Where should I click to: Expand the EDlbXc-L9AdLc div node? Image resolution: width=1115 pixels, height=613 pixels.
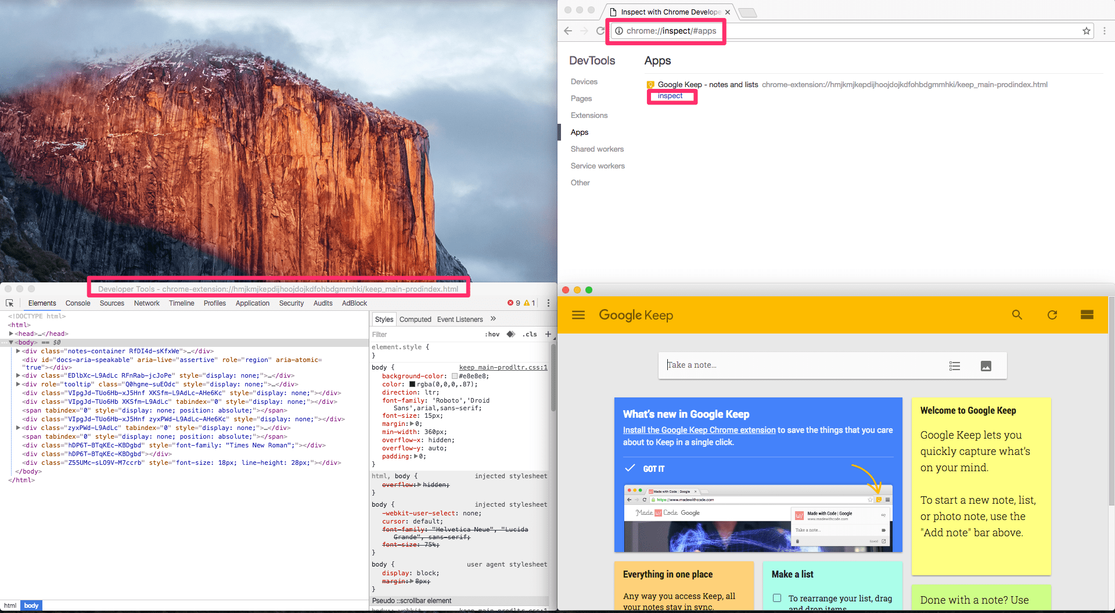(x=19, y=375)
